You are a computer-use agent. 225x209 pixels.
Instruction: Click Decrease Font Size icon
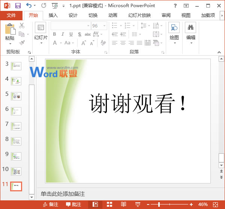[x=92, y=43]
